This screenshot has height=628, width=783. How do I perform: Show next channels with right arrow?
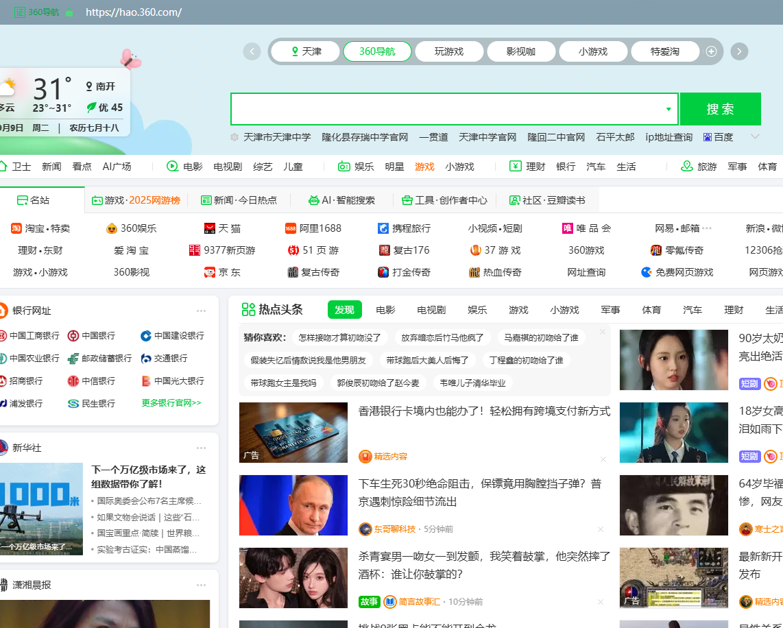point(739,51)
